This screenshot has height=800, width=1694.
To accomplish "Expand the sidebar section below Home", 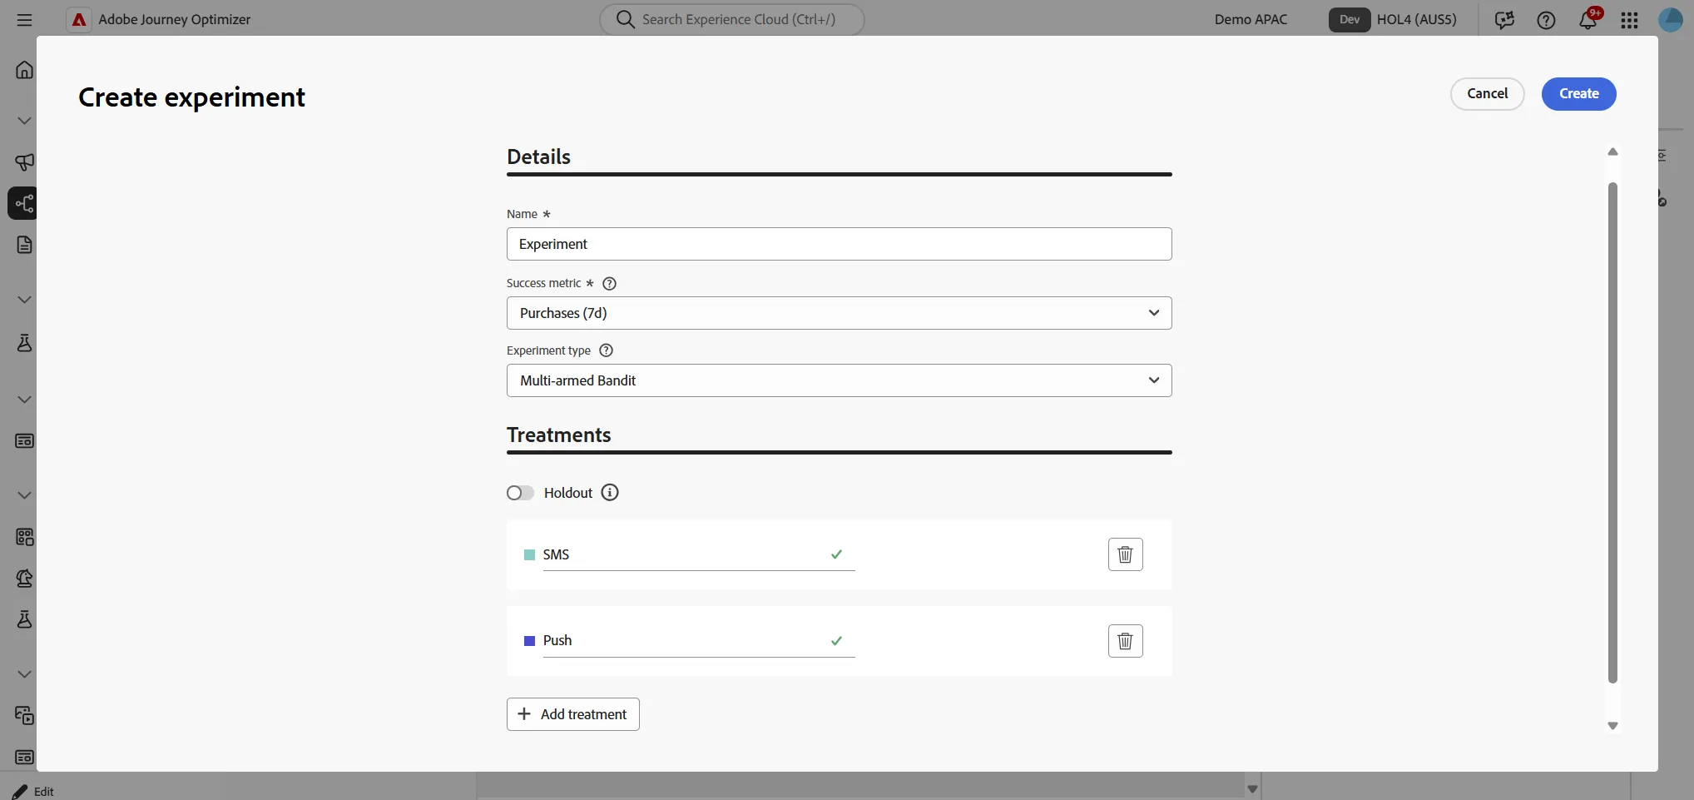I will (x=24, y=121).
